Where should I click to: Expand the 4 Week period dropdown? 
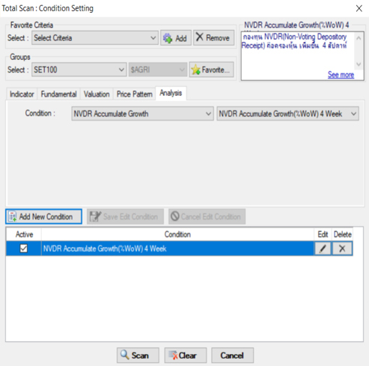[x=287, y=114]
